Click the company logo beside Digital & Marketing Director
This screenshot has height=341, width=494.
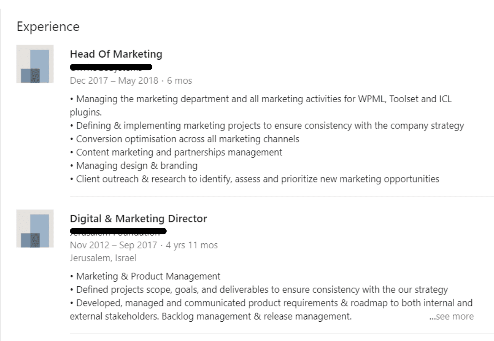(35, 228)
